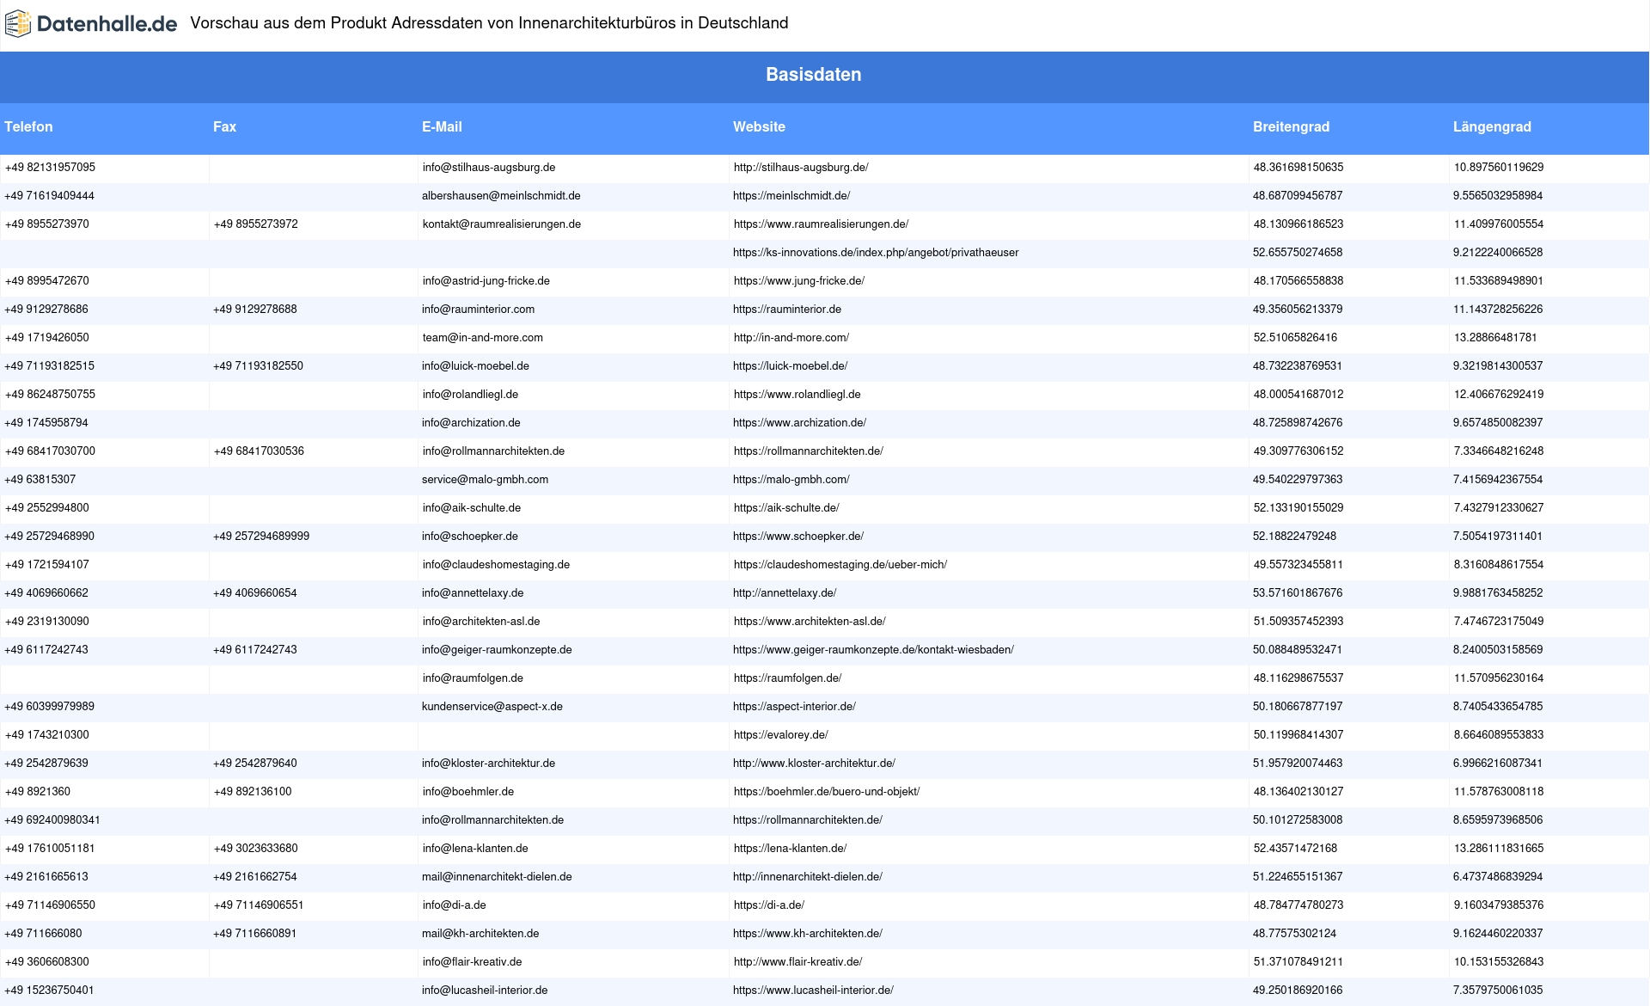Screen dimensions: 1650x1006
Task: Click the geiger-raumkonzepte.de kontakt-wiesbaden URL
Action: [x=873, y=650]
